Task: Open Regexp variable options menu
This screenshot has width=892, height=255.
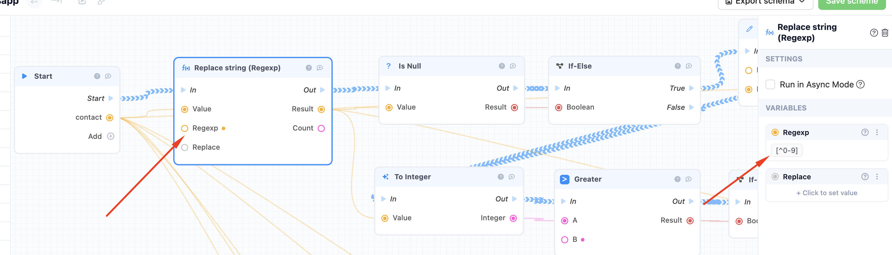Action: (x=877, y=133)
